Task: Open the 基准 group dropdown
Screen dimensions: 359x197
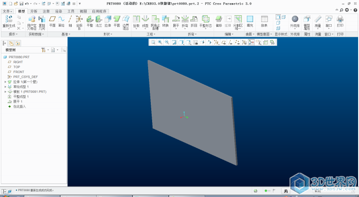Action: click(x=66, y=34)
